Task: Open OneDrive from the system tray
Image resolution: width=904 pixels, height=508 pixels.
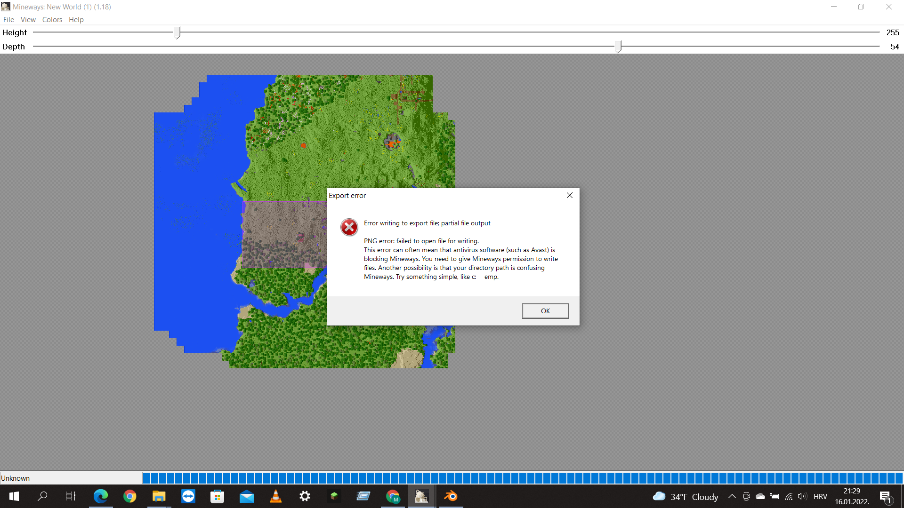Action: click(760, 496)
